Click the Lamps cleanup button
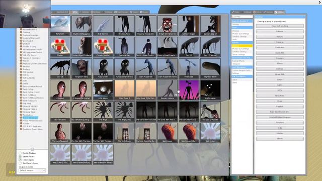The width and height of the screenshot is (322, 181). (x=280, y=79)
